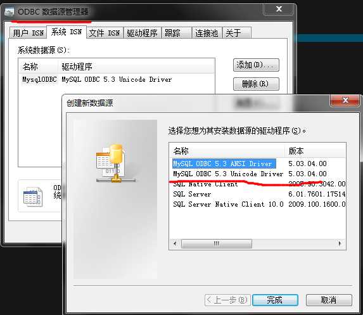The width and height of the screenshot is (363, 315).
Task: Click version 5.03.04.00 of ANSI Driver
Action: click(308, 164)
